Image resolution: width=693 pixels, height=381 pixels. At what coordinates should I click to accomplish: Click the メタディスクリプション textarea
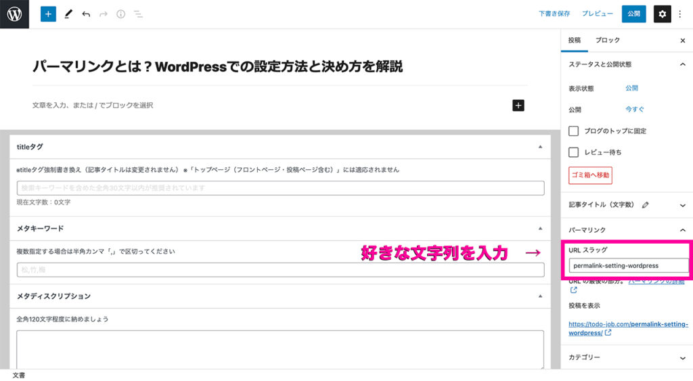[280, 349]
